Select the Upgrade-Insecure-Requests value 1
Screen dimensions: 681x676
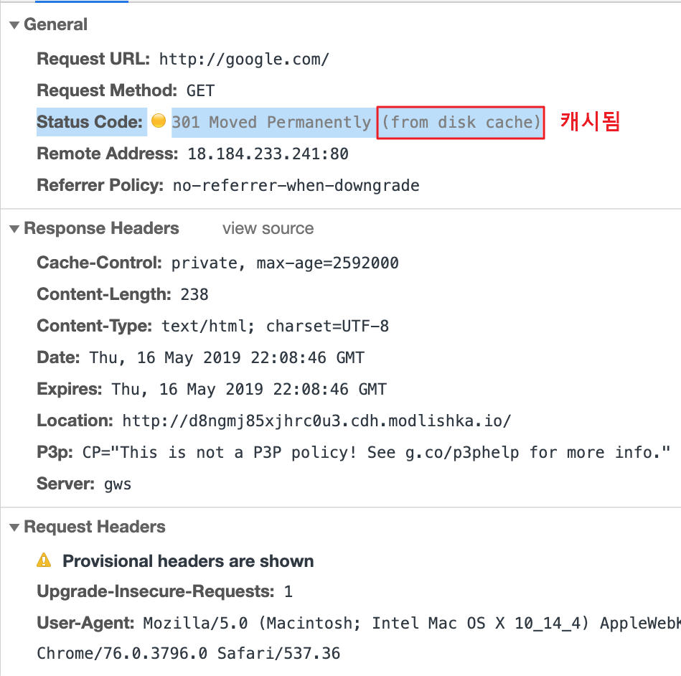(288, 592)
